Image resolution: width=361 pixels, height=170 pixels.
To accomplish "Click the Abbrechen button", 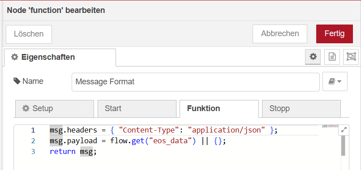I will point(280,34).
